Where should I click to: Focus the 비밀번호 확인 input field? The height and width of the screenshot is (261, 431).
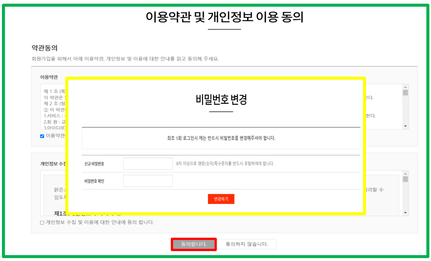point(148,181)
